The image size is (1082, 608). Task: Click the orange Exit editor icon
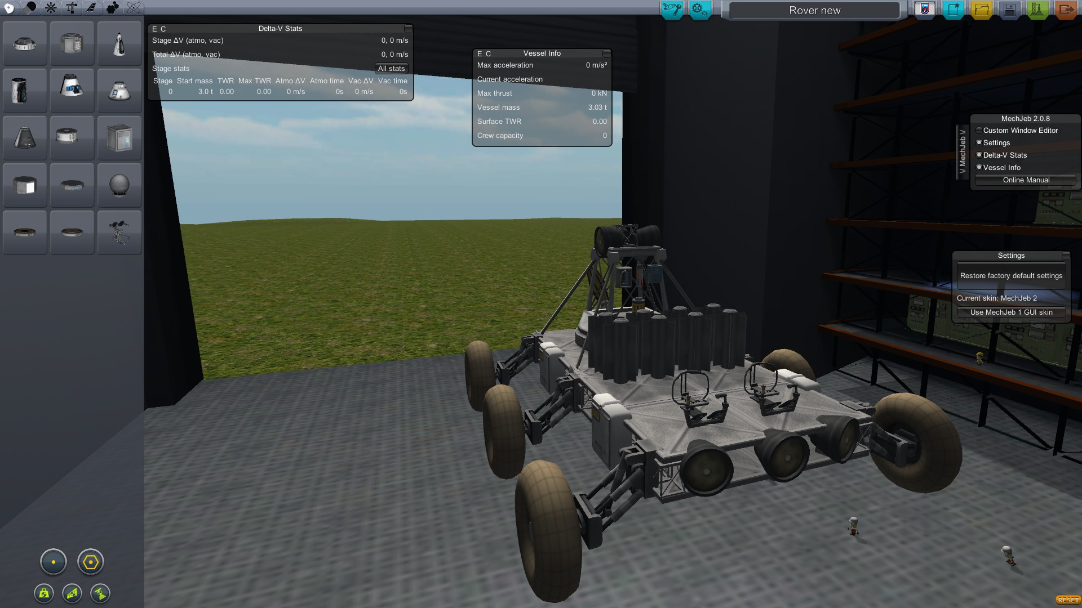pos(1065,10)
